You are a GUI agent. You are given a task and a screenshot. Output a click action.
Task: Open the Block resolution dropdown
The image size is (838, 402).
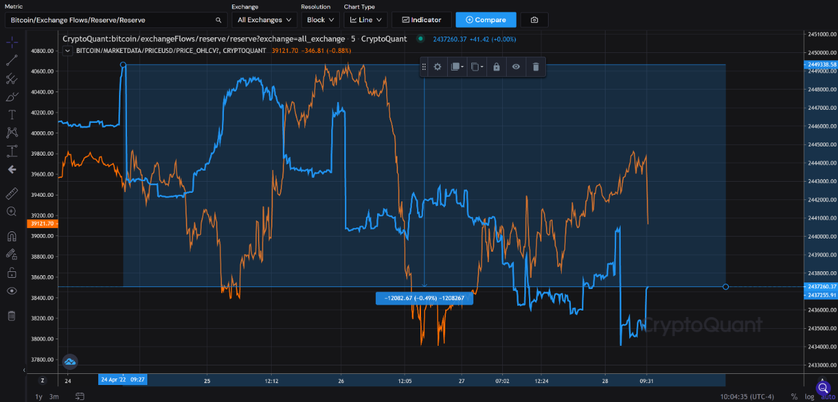[x=321, y=20]
